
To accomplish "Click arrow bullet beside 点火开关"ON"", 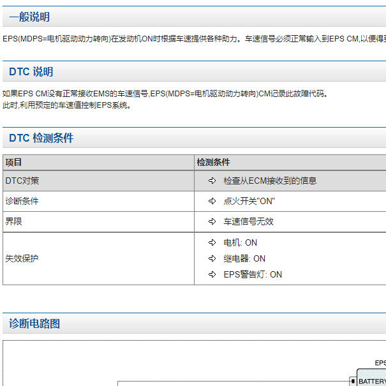I will (212, 202).
